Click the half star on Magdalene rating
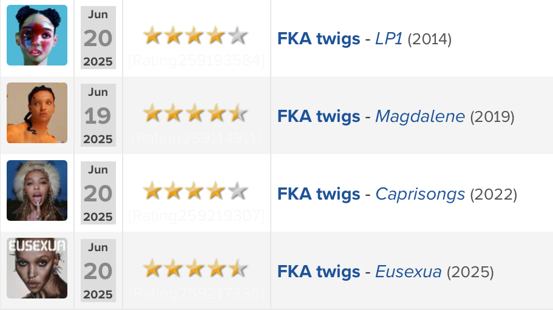 [238, 113]
